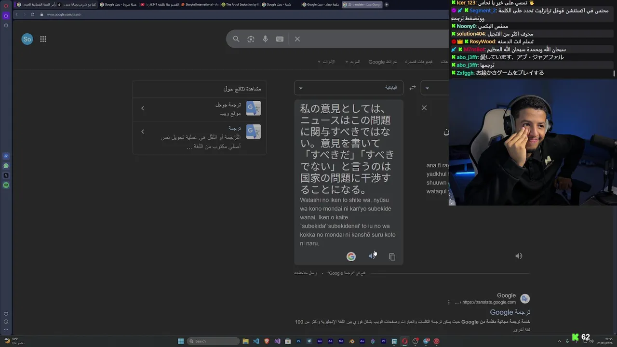This screenshot has width=617, height=347.
Task: Open Messenger in the Opera sidebar
Action: (6, 156)
